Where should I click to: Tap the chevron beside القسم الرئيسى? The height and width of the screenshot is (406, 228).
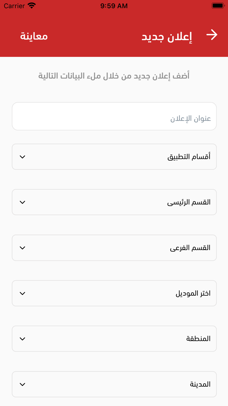pyautogui.click(x=22, y=202)
